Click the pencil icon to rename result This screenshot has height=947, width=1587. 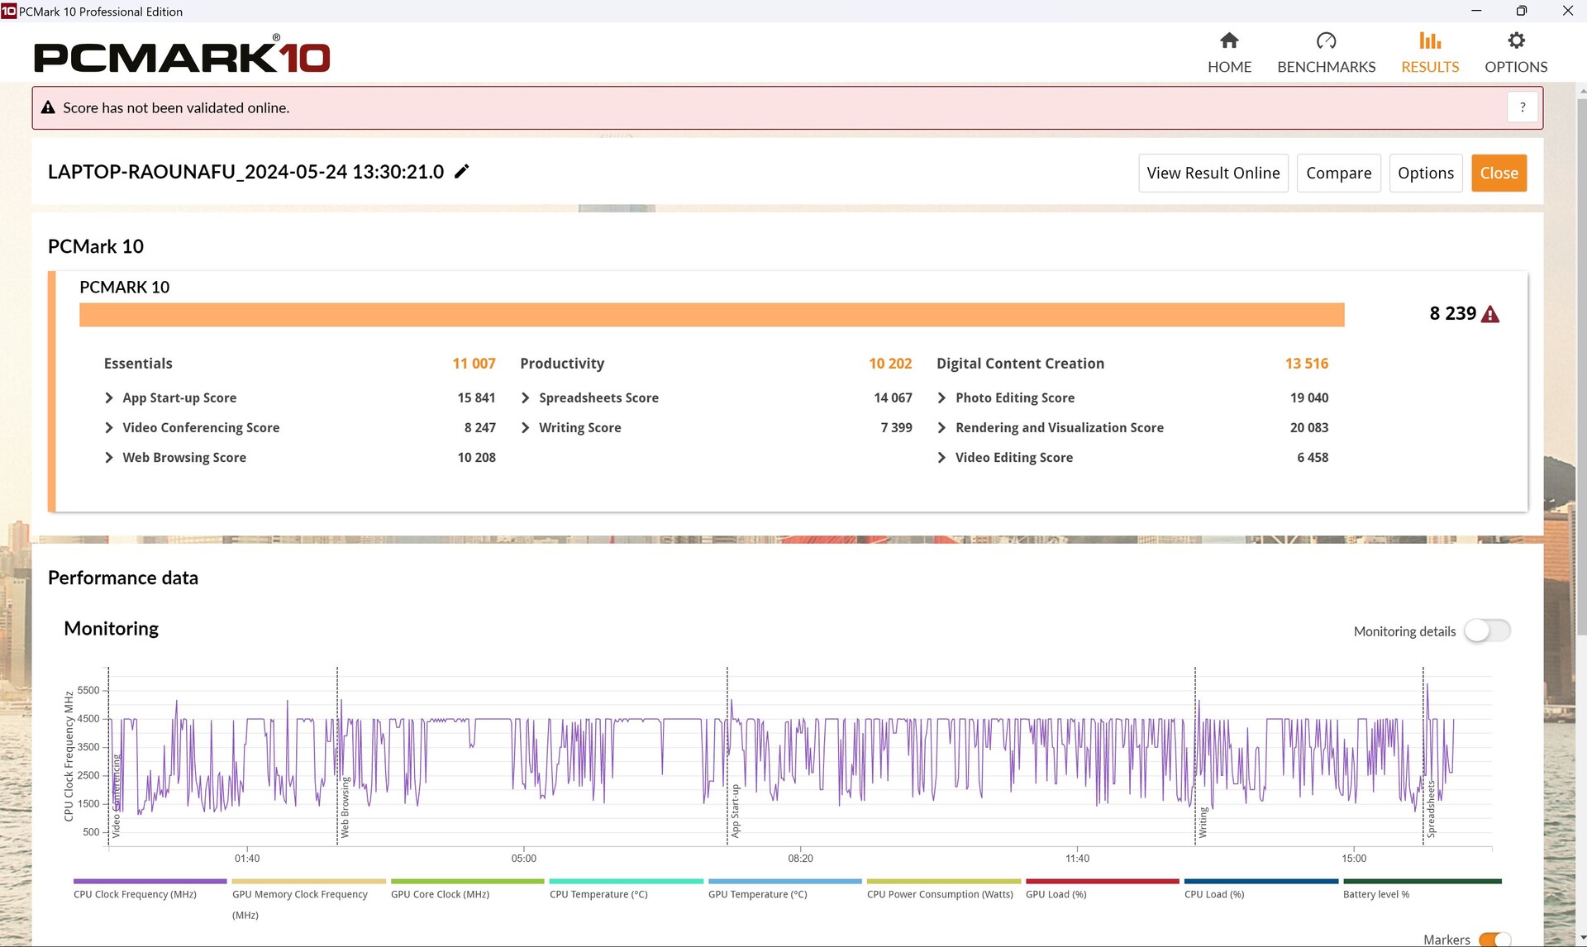462,171
